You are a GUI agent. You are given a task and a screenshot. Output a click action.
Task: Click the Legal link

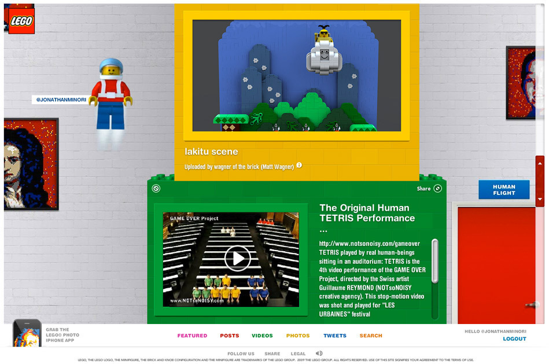(x=298, y=354)
